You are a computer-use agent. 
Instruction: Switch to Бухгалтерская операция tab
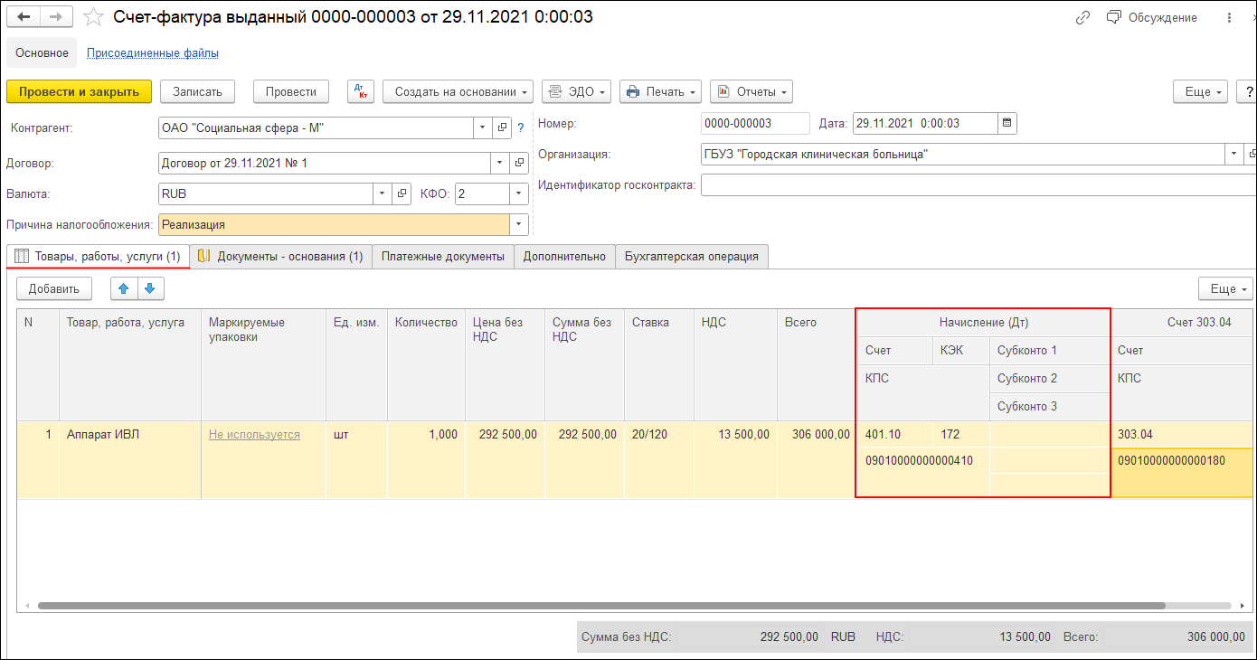pos(692,257)
